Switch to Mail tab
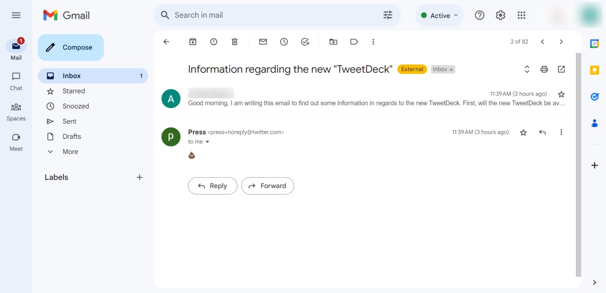Image resolution: width=606 pixels, height=293 pixels. click(x=16, y=50)
